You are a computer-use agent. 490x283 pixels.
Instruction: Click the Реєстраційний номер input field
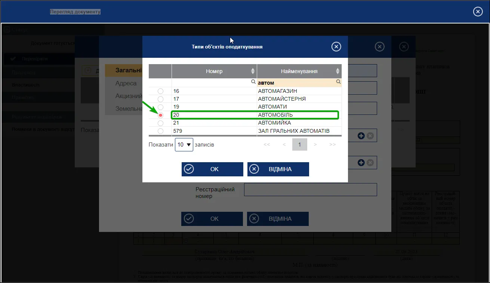point(310,189)
